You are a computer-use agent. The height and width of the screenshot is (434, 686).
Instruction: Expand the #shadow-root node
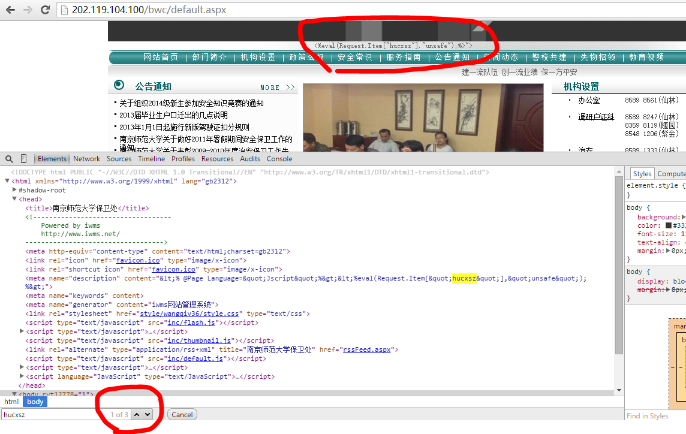coord(14,190)
